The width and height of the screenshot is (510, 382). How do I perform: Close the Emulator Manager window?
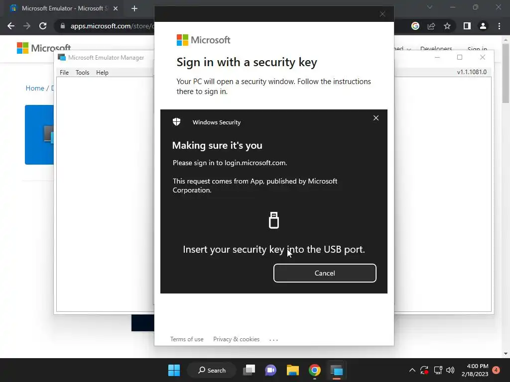pos(483,57)
